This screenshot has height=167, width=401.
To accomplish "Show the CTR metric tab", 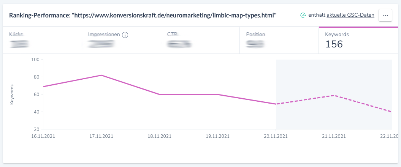I will pos(200,40).
